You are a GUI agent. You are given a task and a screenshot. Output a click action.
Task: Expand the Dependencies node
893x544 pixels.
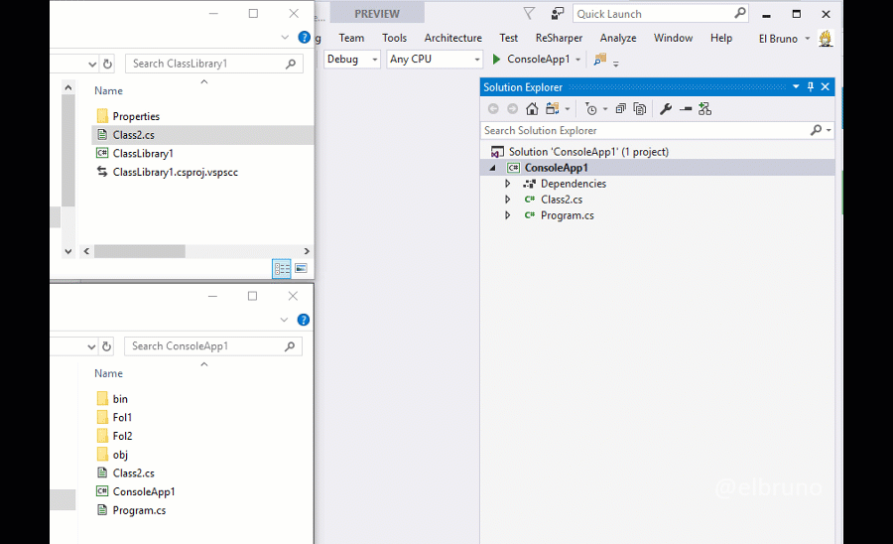tap(508, 184)
